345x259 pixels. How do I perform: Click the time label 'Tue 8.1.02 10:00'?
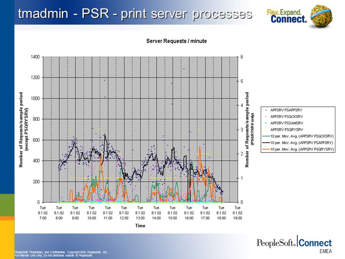92,213
